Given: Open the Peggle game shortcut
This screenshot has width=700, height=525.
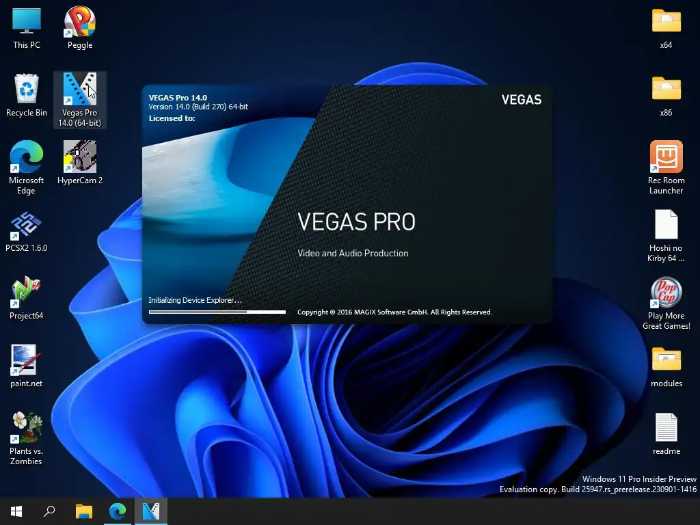Looking at the screenshot, I should tap(80, 27).
